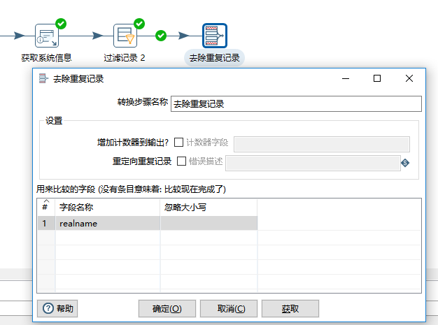The height and width of the screenshot is (325, 438).
Task: Click the 计数器字段 input field
Action: (322, 144)
